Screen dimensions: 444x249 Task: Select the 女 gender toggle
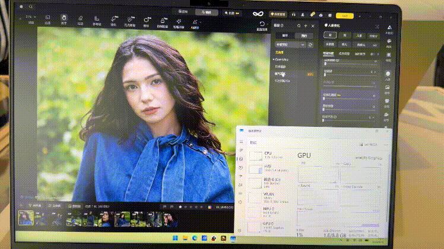(x=330, y=35)
